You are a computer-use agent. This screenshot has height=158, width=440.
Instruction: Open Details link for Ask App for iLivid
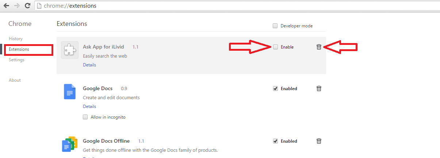pos(89,65)
